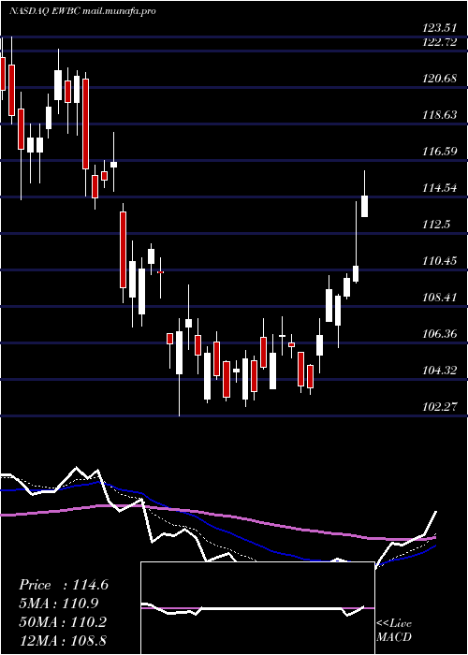
Task: Click the 114.54 price level label
Action: click(439, 188)
